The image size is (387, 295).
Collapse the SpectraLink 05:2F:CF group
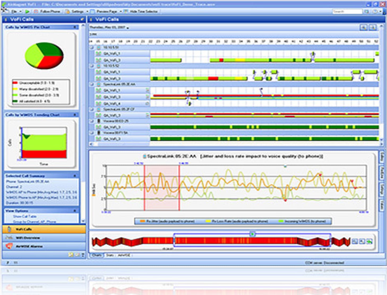coord(92,109)
